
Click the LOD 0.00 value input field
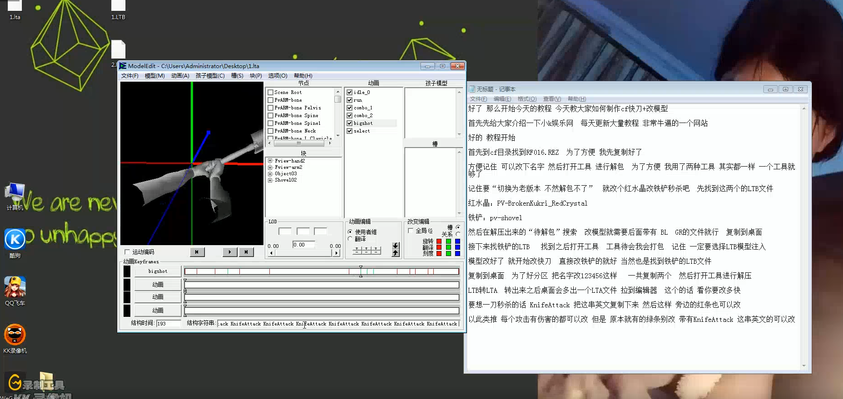click(x=303, y=245)
